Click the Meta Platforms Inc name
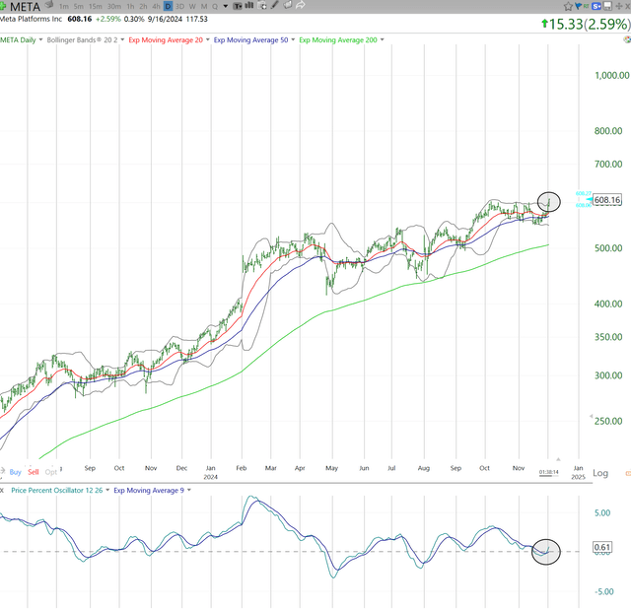The image size is (631, 609). [x=31, y=19]
